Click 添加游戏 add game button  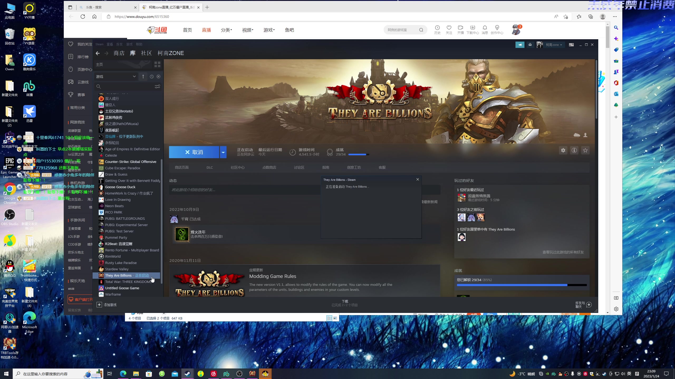tap(107, 305)
